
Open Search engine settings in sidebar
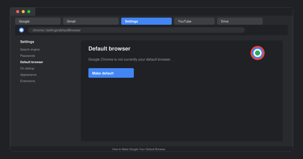[30, 49]
